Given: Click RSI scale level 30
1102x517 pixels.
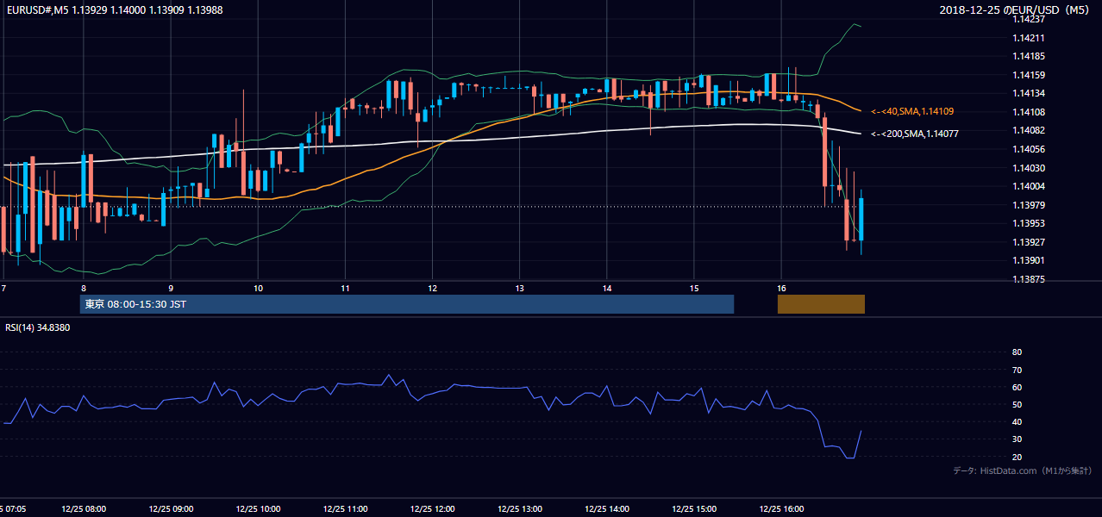Looking at the screenshot, I should click(x=1017, y=439).
